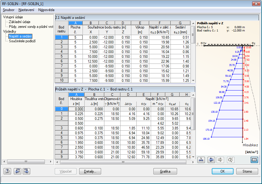The height and width of the screenshot is (184, 262).
Task: Click settlement value 1.49 in upper table
Action: pos(180,76)
